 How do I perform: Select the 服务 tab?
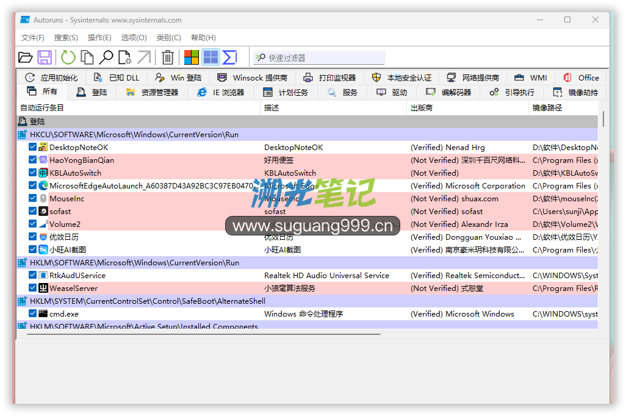(342, 92)
